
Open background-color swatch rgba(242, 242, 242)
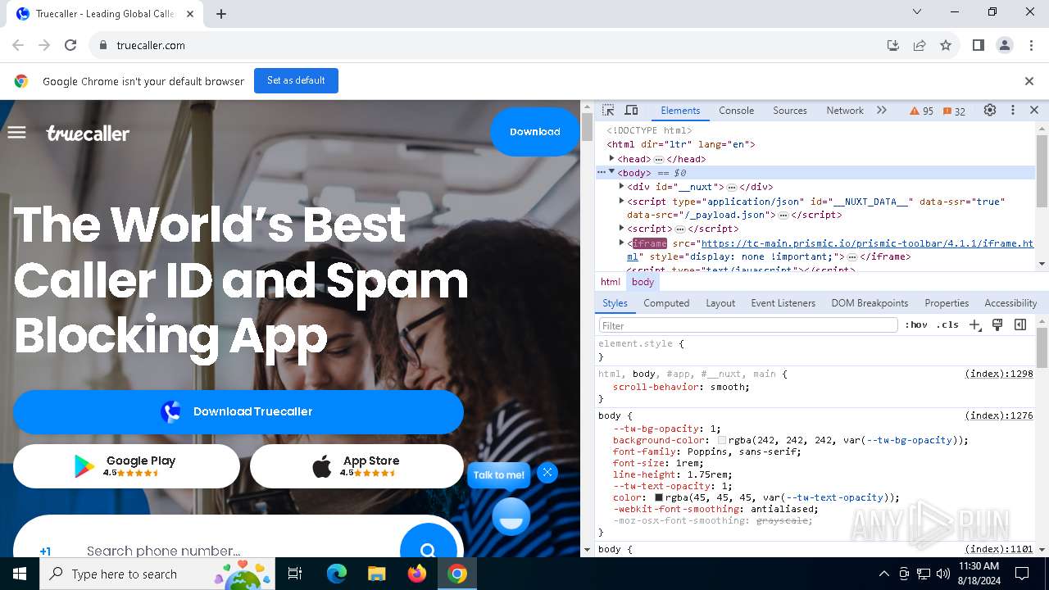point(722,441)
